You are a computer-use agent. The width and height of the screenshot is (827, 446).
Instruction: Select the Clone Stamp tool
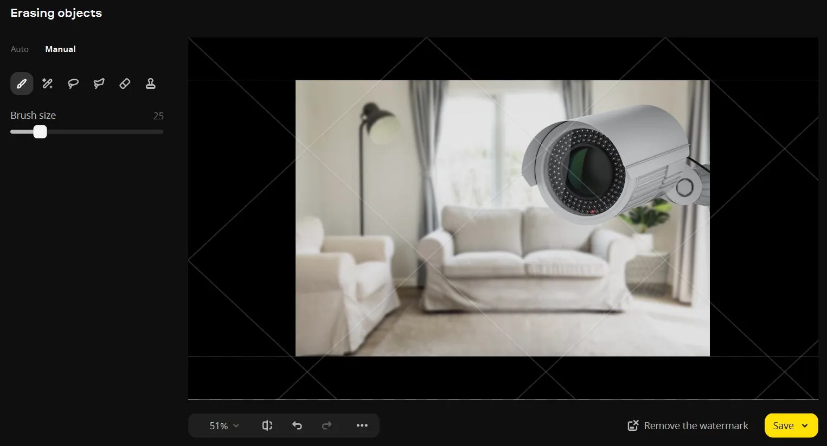click(x=151, y=84)
